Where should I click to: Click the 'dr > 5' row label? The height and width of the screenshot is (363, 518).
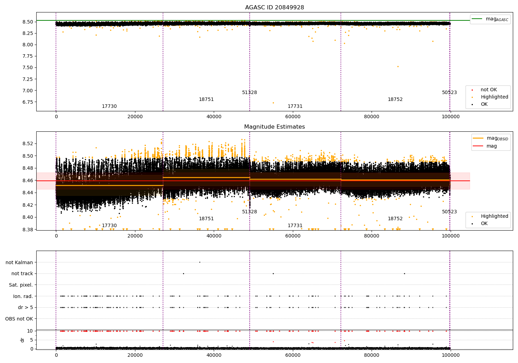pos(26,308)
